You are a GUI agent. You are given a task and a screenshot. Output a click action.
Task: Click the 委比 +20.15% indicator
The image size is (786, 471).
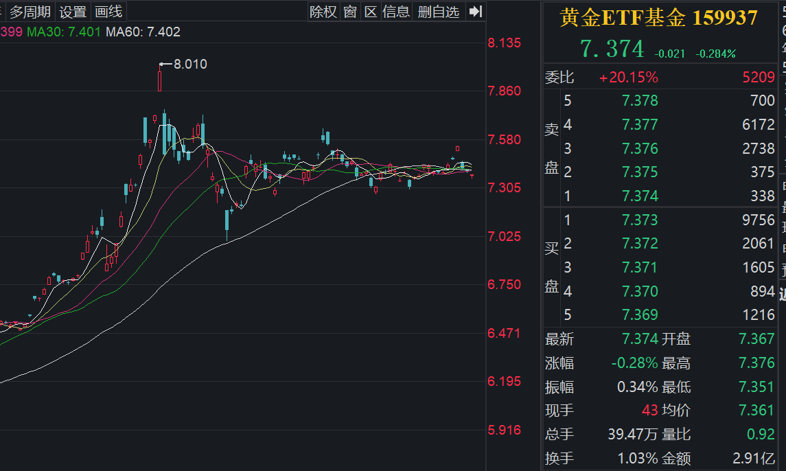click(626, 77)
